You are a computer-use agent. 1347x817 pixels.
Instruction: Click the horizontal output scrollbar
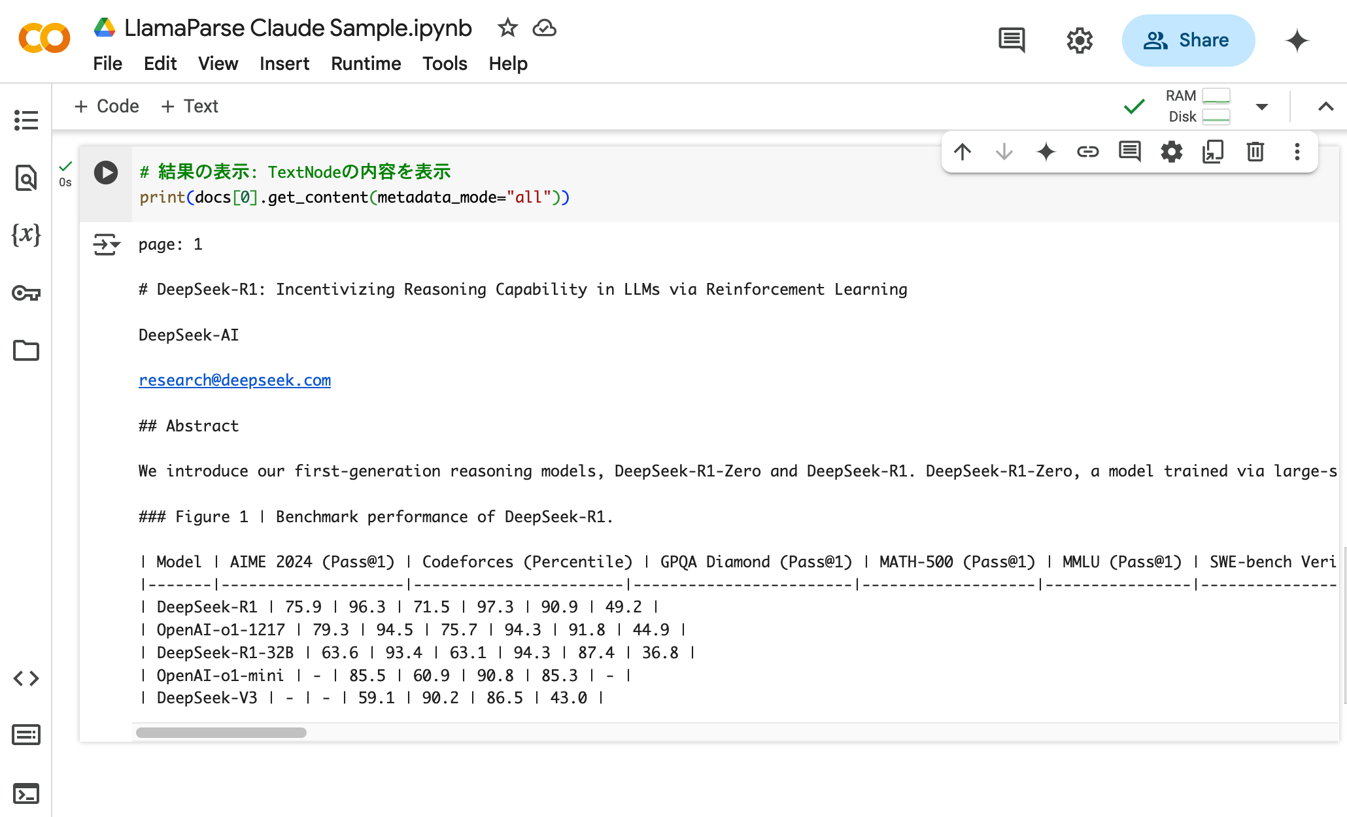[221, 733]
